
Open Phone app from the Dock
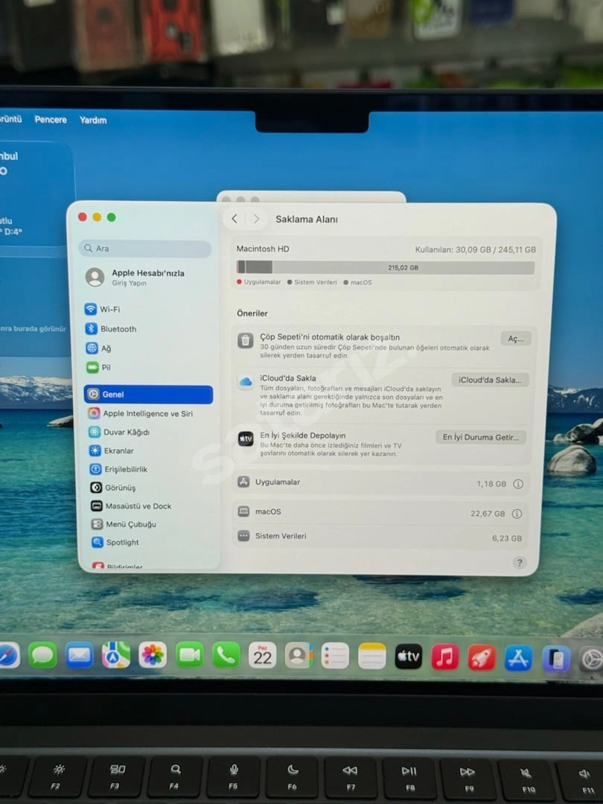click(226, 655)
